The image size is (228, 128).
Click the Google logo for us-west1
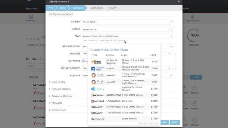click(x=98, y=75)
